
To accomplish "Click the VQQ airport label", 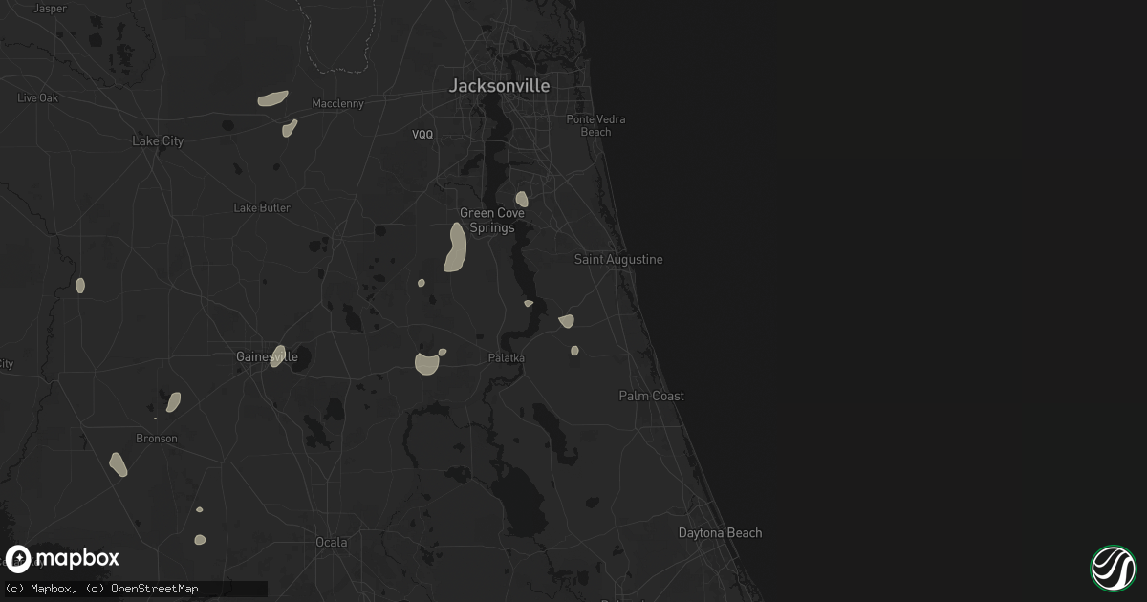I will (422, 135).
